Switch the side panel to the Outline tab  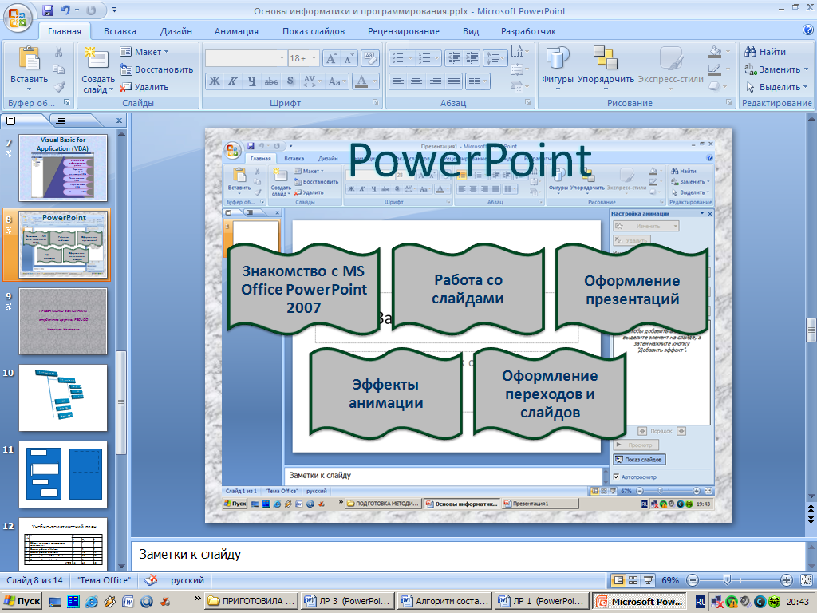pyautogui.click(x=61, y=121)
